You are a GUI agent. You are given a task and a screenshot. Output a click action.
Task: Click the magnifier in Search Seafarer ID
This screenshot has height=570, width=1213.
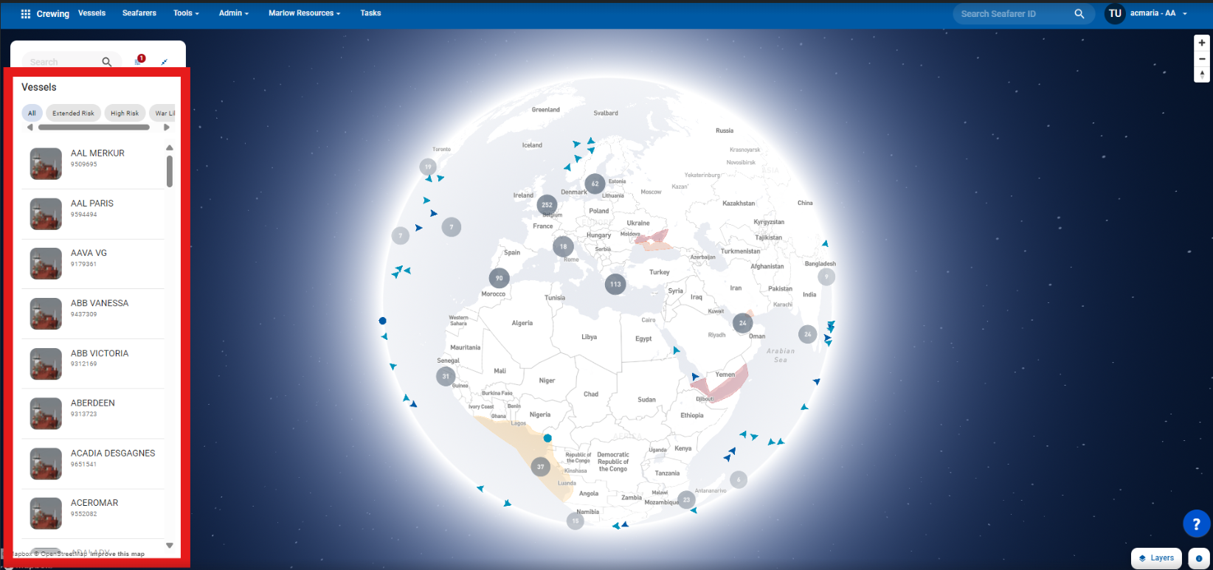click(x=1079, y=13)
